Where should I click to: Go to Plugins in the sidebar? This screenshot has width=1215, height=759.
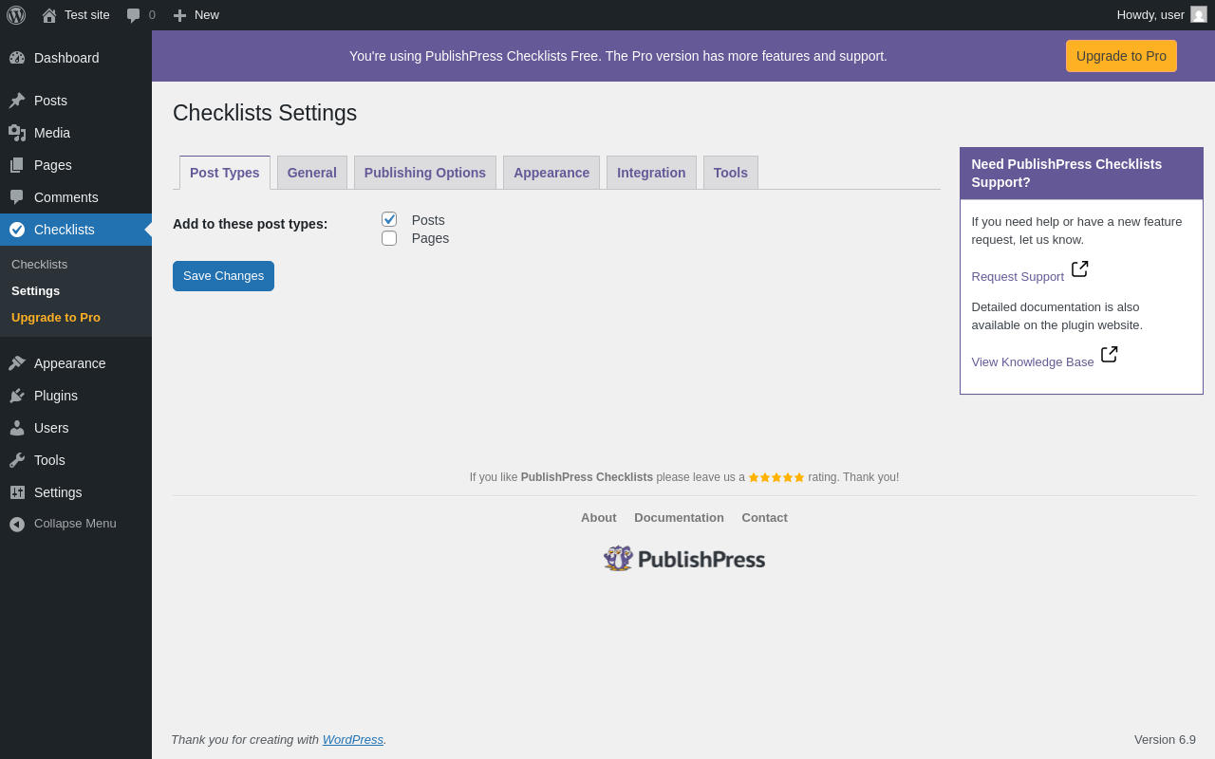76,396
